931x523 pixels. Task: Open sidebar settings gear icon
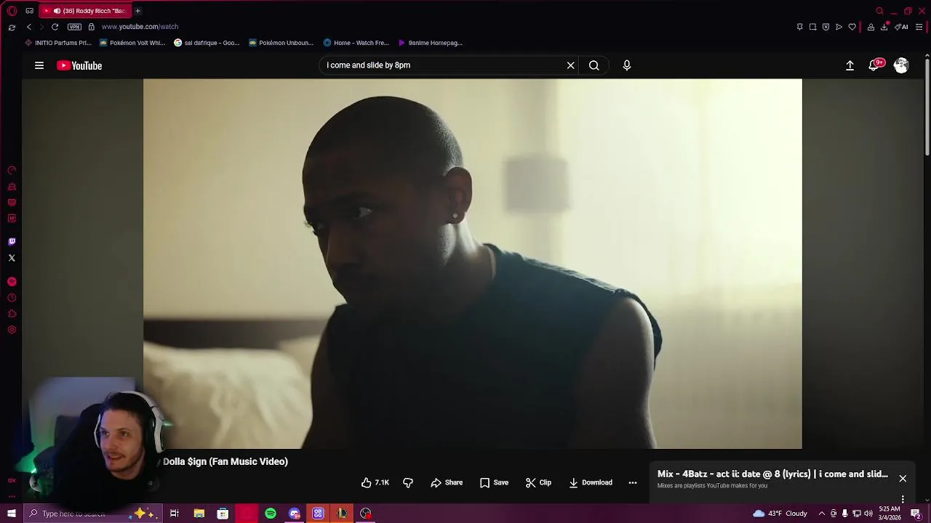12,330
